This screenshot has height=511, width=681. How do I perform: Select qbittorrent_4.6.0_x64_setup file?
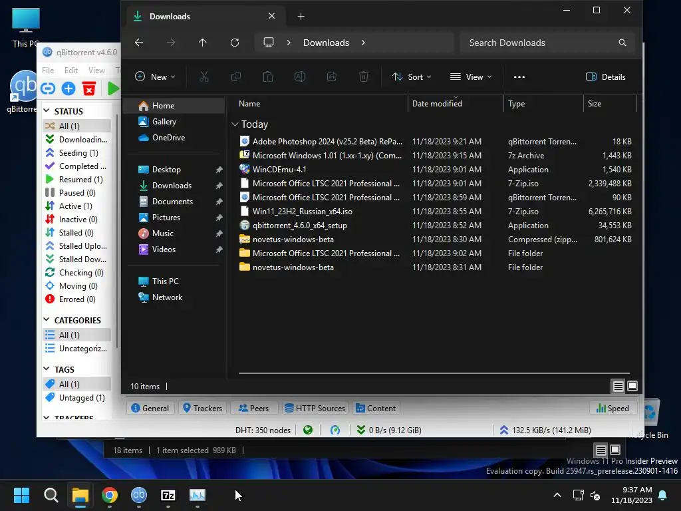click(x=436, y=225)
